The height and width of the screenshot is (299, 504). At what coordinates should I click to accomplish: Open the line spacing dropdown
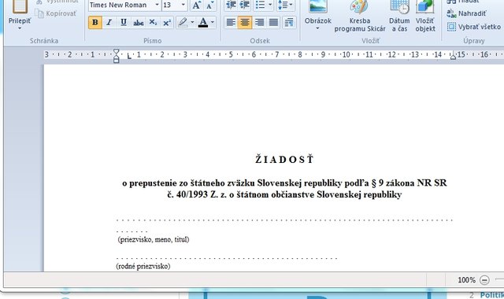click(285, 6)
